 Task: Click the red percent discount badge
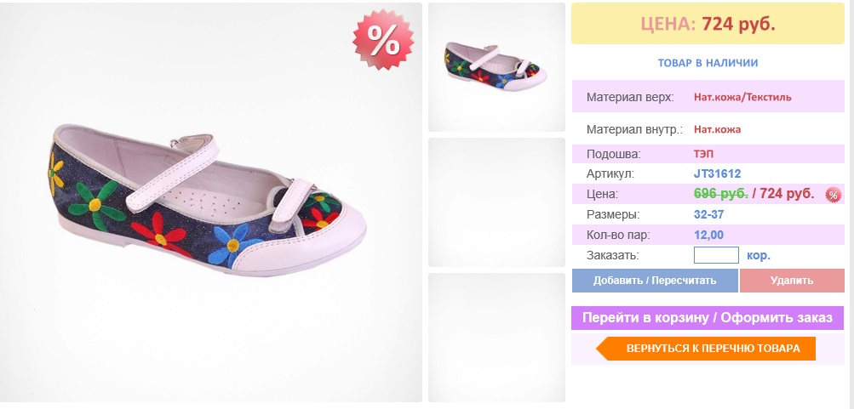[x=383, y=38]
